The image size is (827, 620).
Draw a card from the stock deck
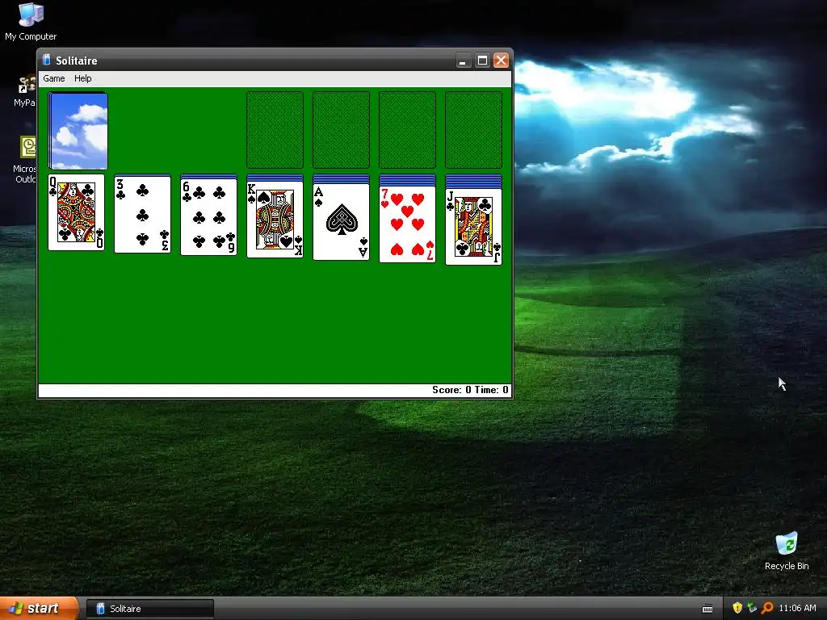(x=78, y=131)
